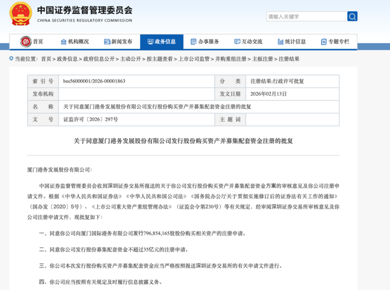Click the newspaper icon next to 新闻发布
The width and height of the screenshot is (390, 290).
[x=106, y=42]
